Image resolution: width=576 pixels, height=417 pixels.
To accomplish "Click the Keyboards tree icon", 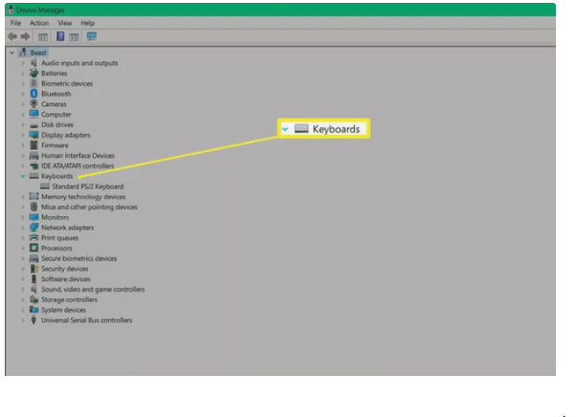I will [33, 176].
